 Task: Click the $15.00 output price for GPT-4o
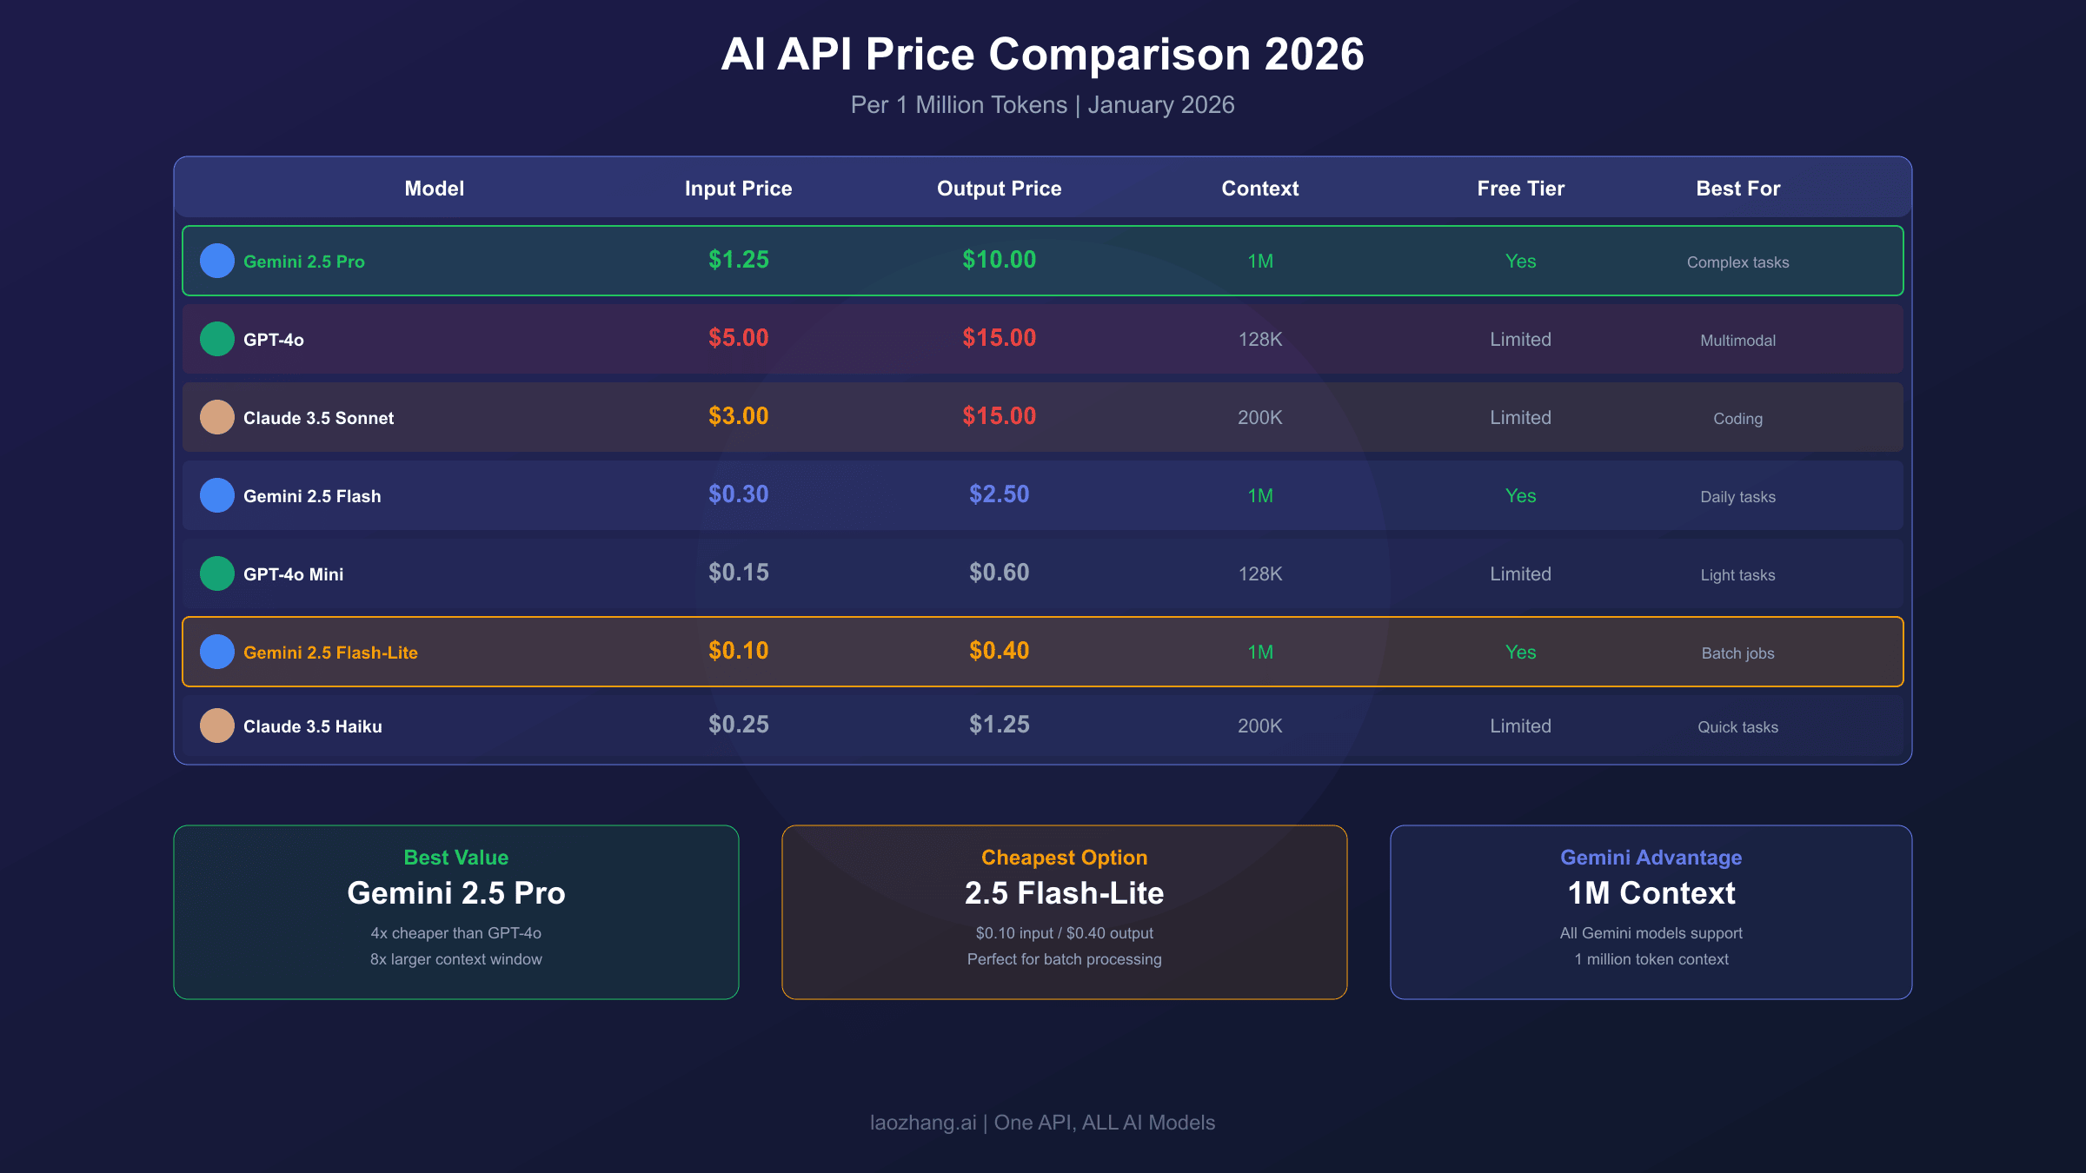[999, 338]
